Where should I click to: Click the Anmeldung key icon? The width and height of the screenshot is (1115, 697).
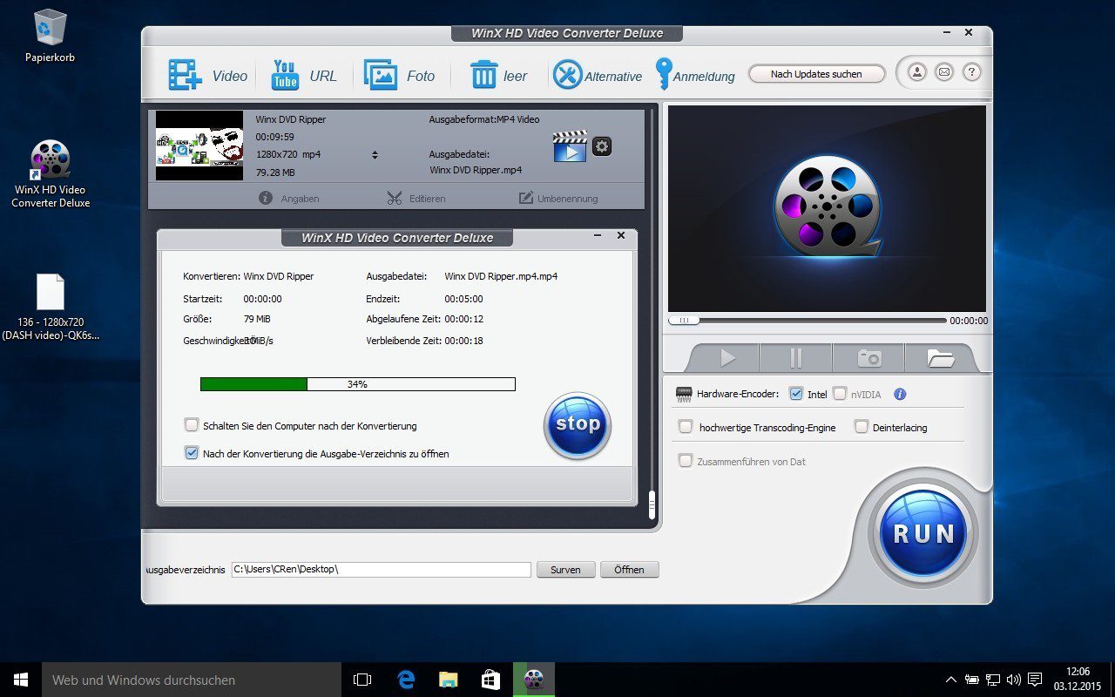(664, 75)
